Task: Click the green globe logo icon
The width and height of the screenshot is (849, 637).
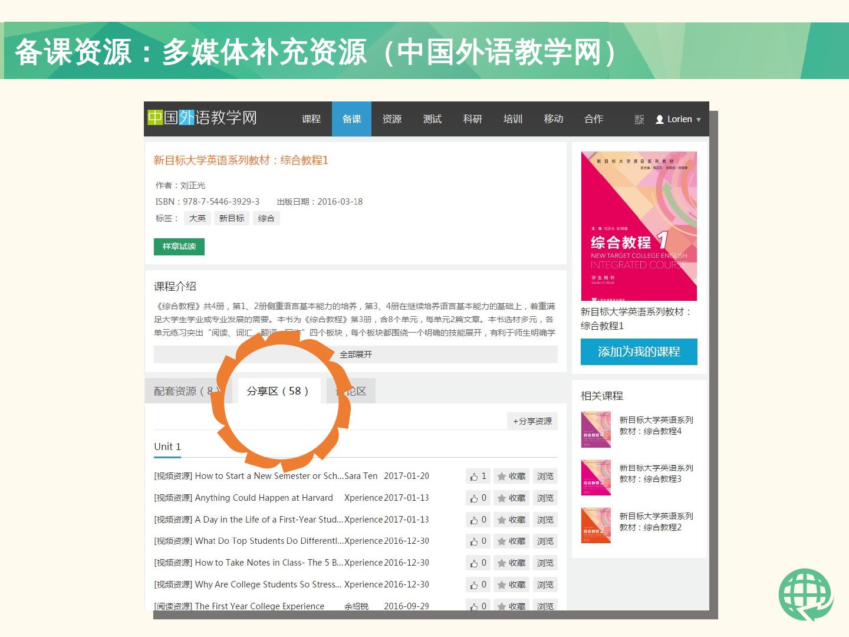Action: point(805,595)
